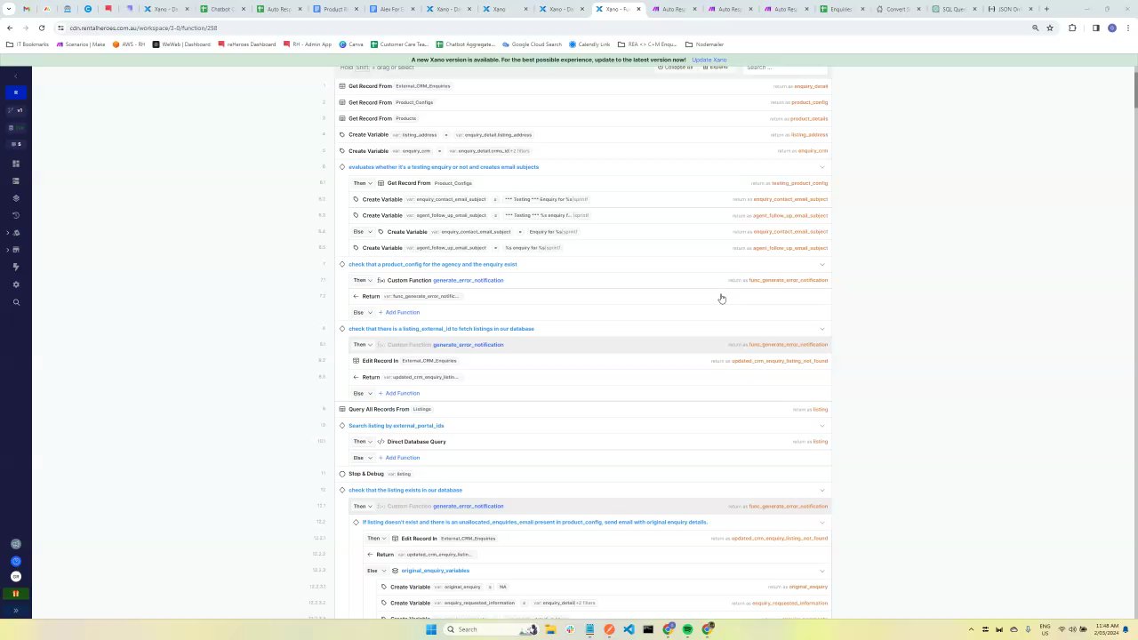Image resolution: width=1138 pixels, height=640 pixels.
Task: Open Visual Studio Code from the taskbar
Action: tap(629, 629)
